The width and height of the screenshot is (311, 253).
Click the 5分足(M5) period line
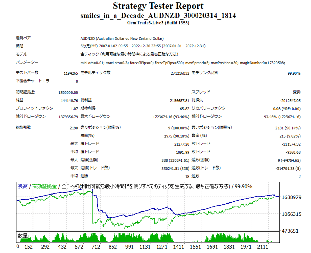[x=143, y=46]
